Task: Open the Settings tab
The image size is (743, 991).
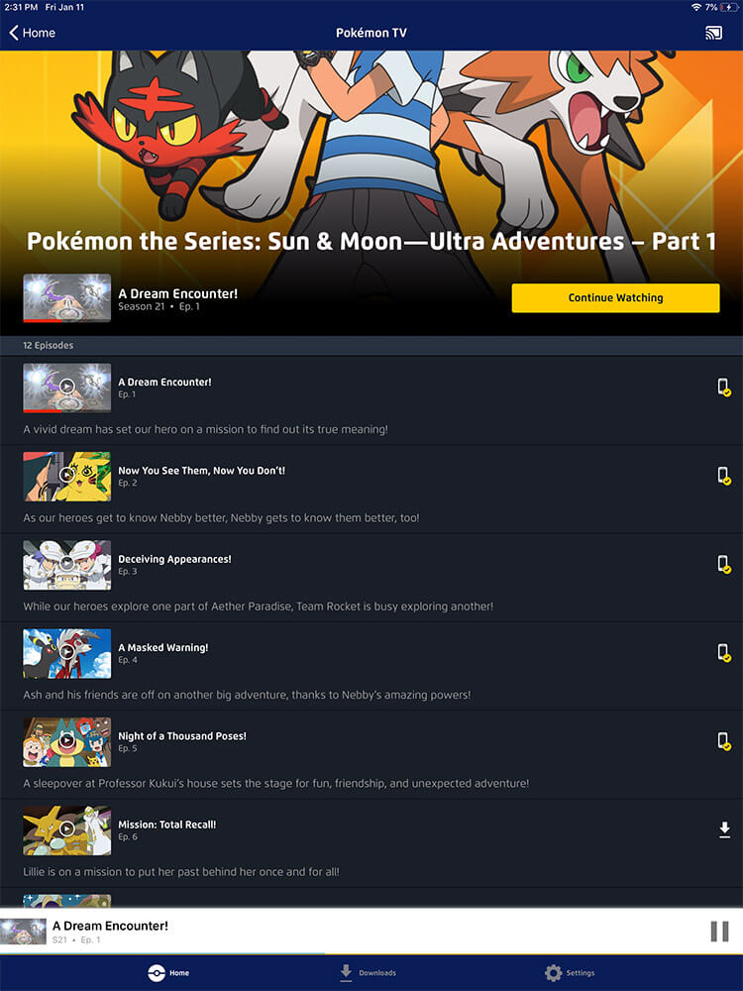Action: pyautogui.click(x=570, y=973)
